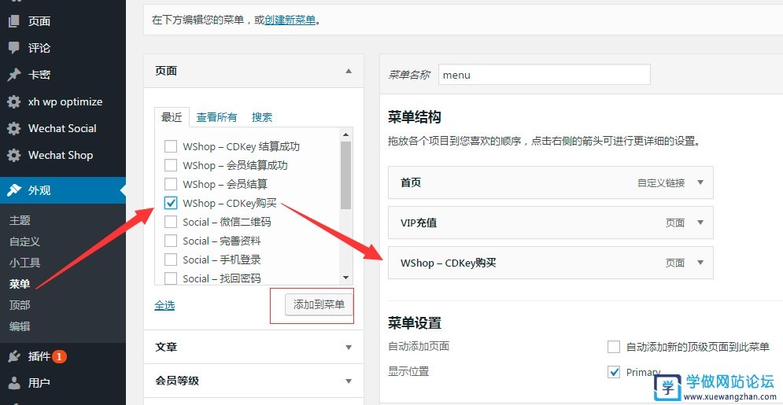Open 顶部 submenu item
The image size is (783, 405).
click(x=20, y=305)
